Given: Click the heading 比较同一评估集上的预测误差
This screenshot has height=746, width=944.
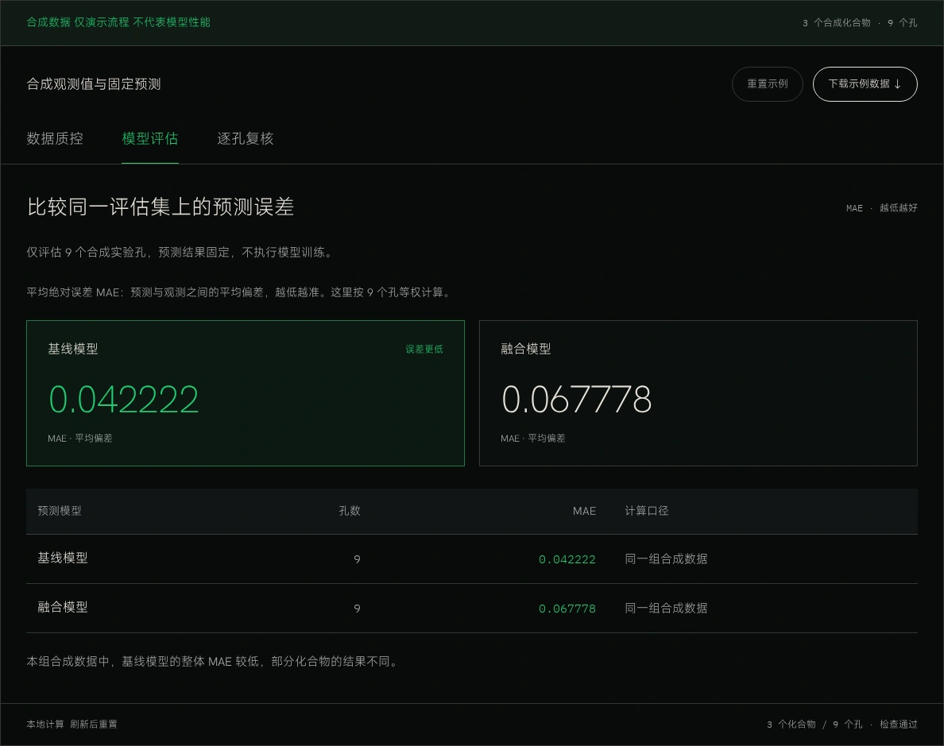Looking at the screenshot, I should pyautogui.click(x=161, y=207).
